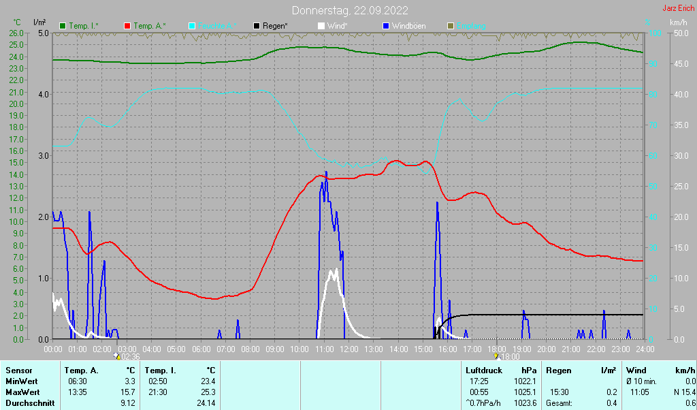Screen dimensions: 697x410
Task: Click the white Wind legend swatch
Action: click(x=321, y=27)
